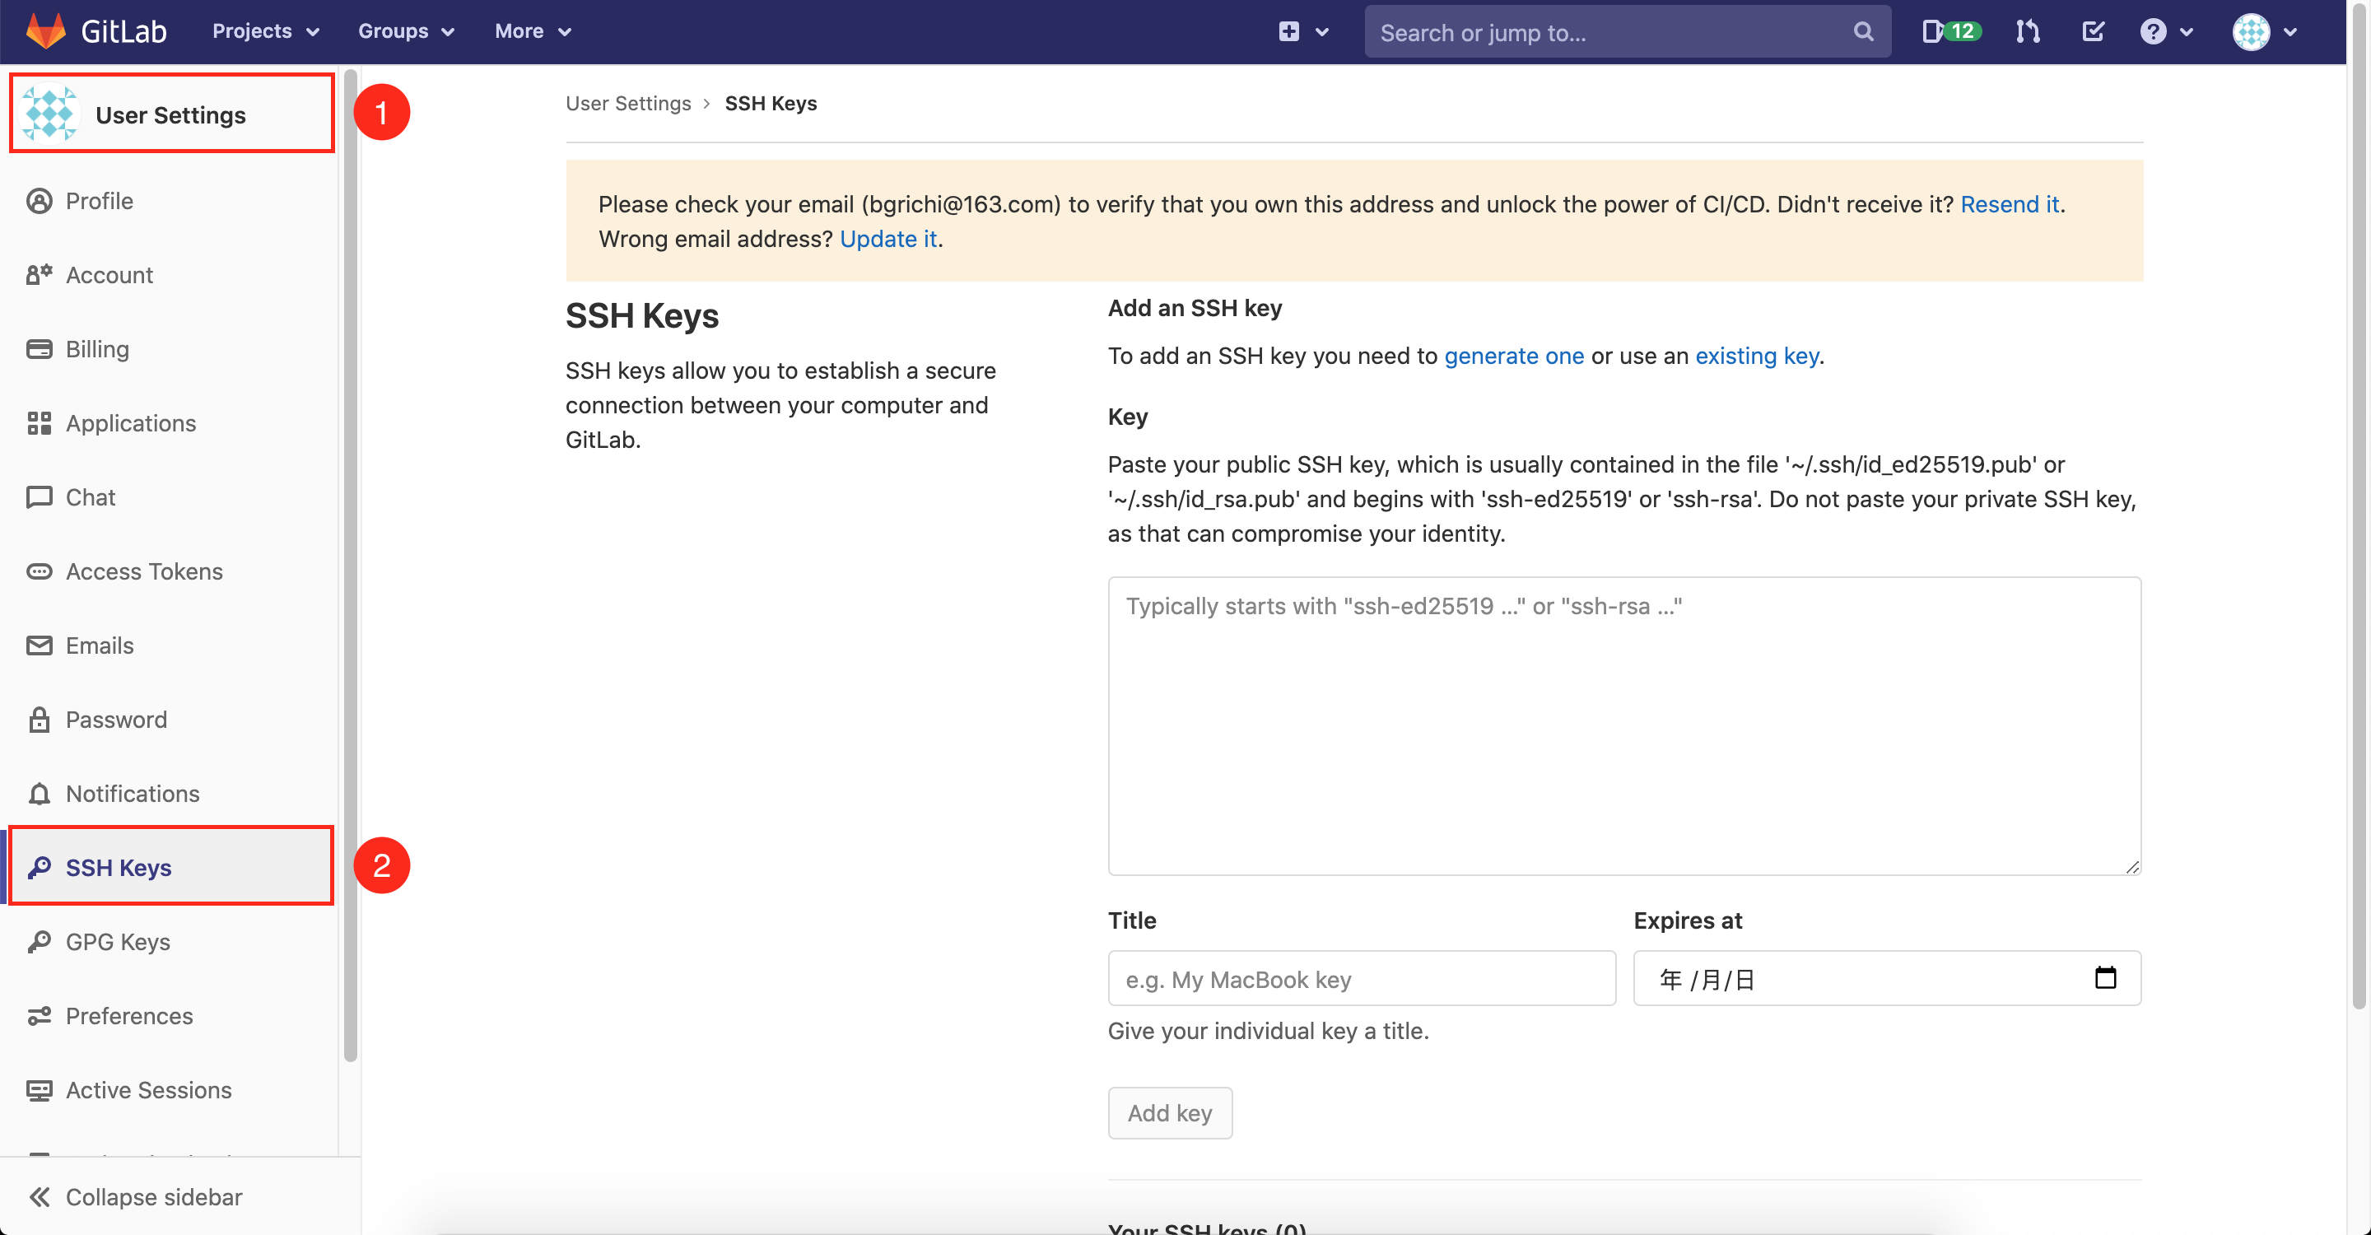The height and width of the screenshot is (1235, 2371).
Task: Click the GPG Keys key icon
Action: click(39, 941)
